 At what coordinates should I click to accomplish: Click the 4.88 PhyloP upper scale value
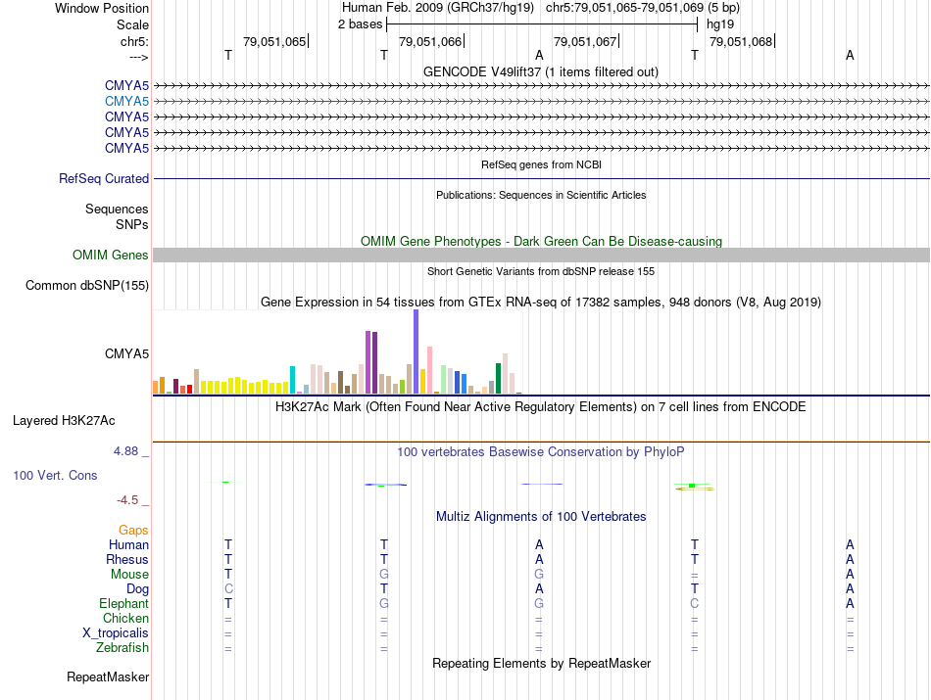pos(125,451)
